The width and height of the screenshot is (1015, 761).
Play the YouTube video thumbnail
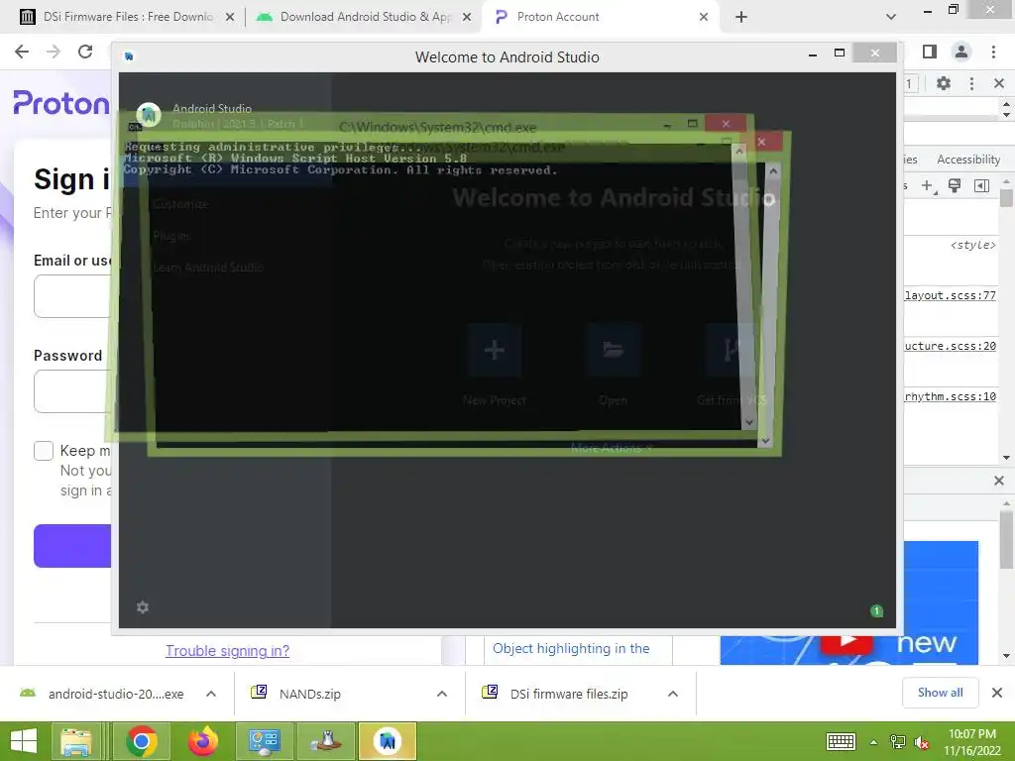tap(846, 642)
